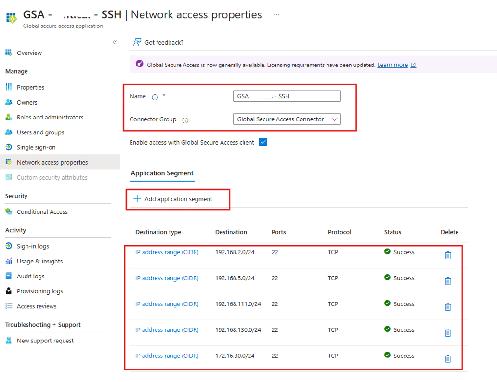Click the Sign-in logs icon

click(9, 246)
